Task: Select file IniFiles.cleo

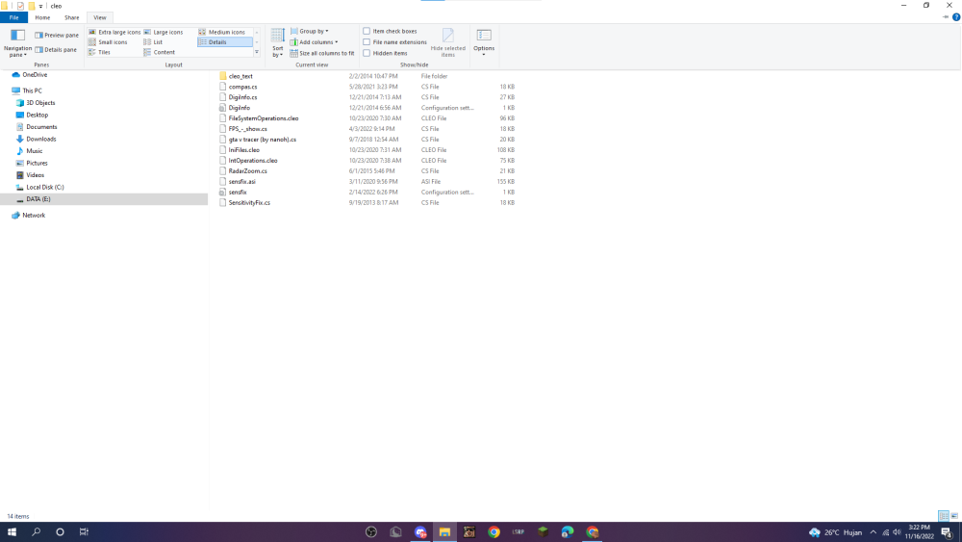Action: (x=243, y=150)
